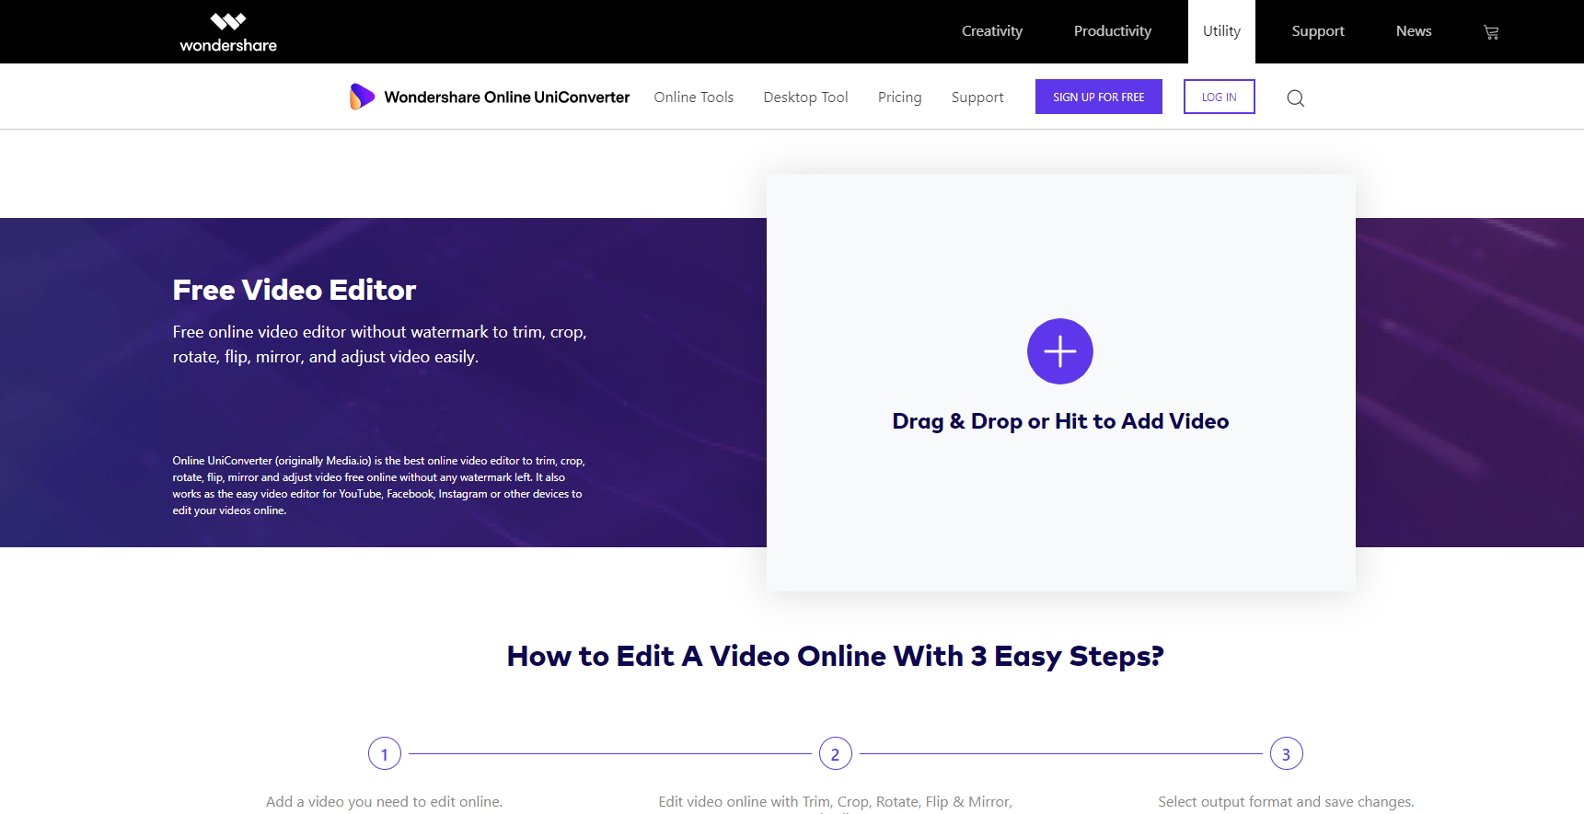The width and height of the screenshot is (1584, 814).
Task: Click the step 2 circle
Action: 835,754
